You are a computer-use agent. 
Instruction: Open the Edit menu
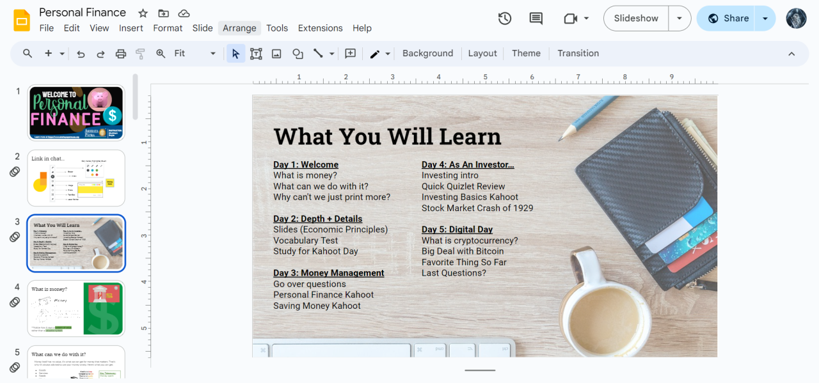click(x=72, y=28)
